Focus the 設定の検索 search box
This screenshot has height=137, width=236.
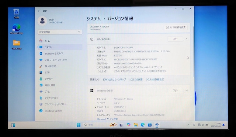(60, 32)
